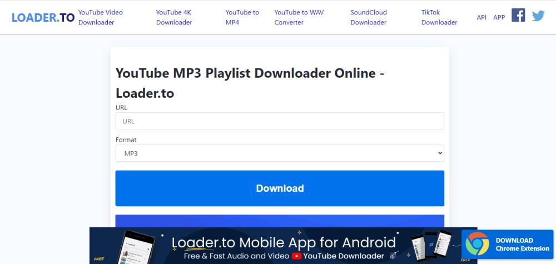Click the YouTube MP3 Playlist Downloader heading
Image resolution: width=556 pixels, height=264 pixels.
(250, 83)
